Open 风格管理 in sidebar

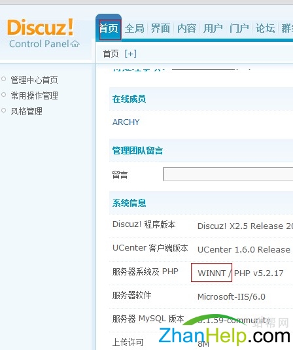(x=27, y=111)
